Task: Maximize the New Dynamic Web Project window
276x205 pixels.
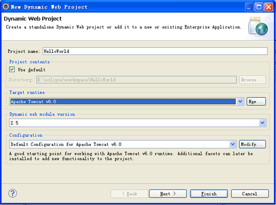Action: click(x=259, y=7)
